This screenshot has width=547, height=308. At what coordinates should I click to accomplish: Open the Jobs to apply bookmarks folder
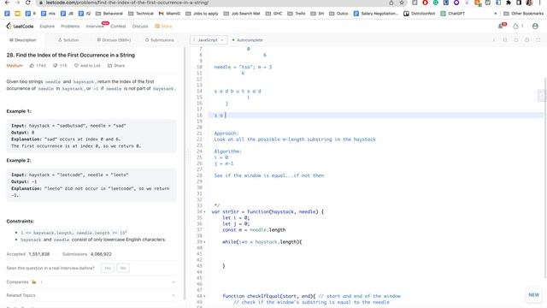tap(202, 14)
